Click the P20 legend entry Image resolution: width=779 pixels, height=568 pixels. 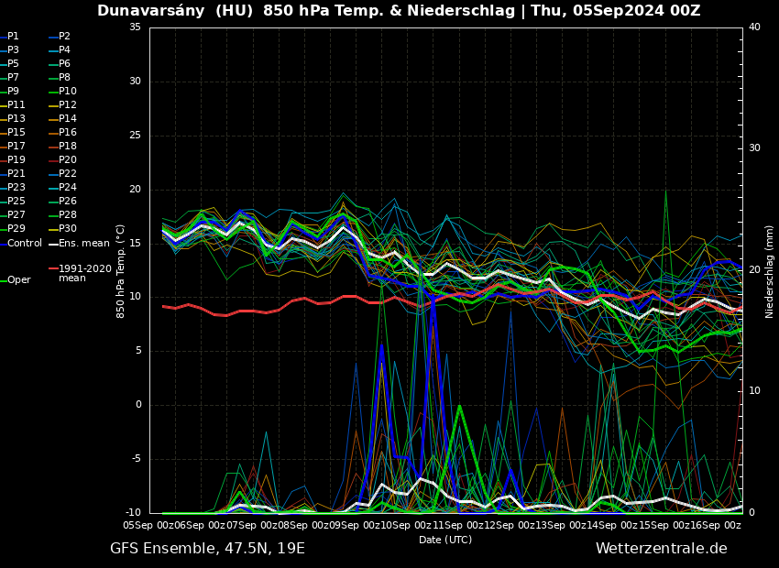click(68, 160)
